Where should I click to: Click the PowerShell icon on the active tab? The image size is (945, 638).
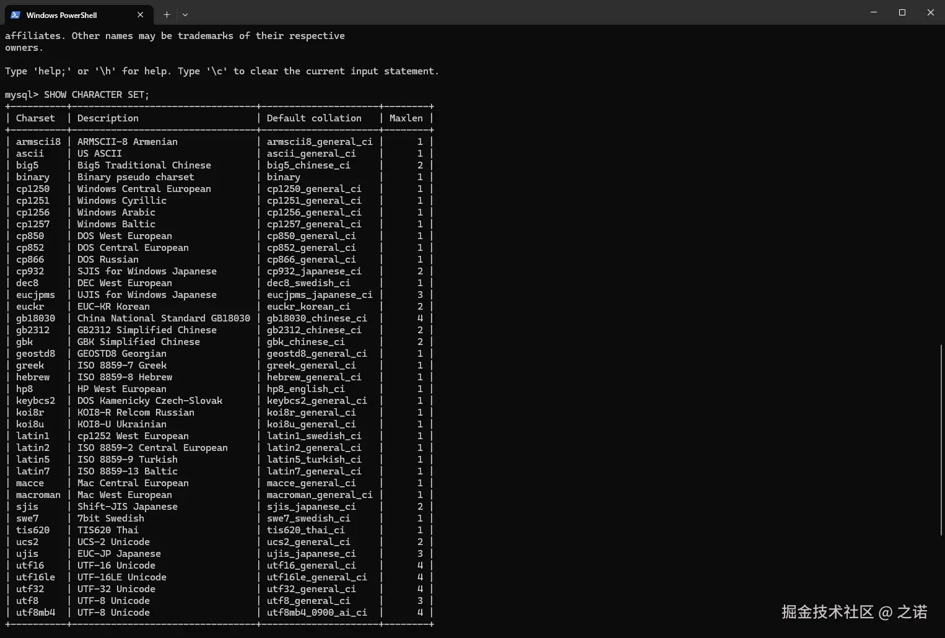pyautogui.click(x=15, y=14)
